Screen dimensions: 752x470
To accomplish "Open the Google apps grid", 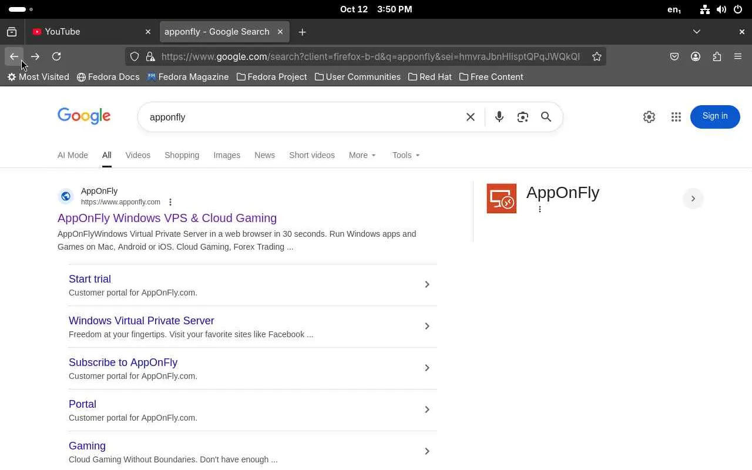I will click(x=676, y=117).
